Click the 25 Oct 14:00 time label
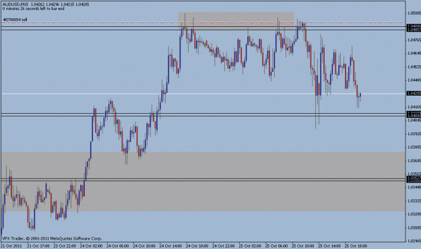Viewport: 421px width, 249px height. [x=329, y=246]
